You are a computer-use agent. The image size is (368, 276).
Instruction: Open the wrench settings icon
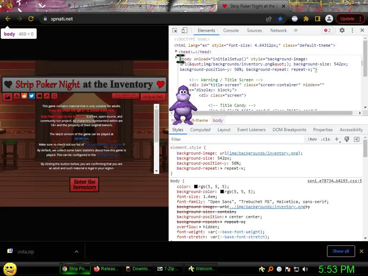[x=47, y=96]
